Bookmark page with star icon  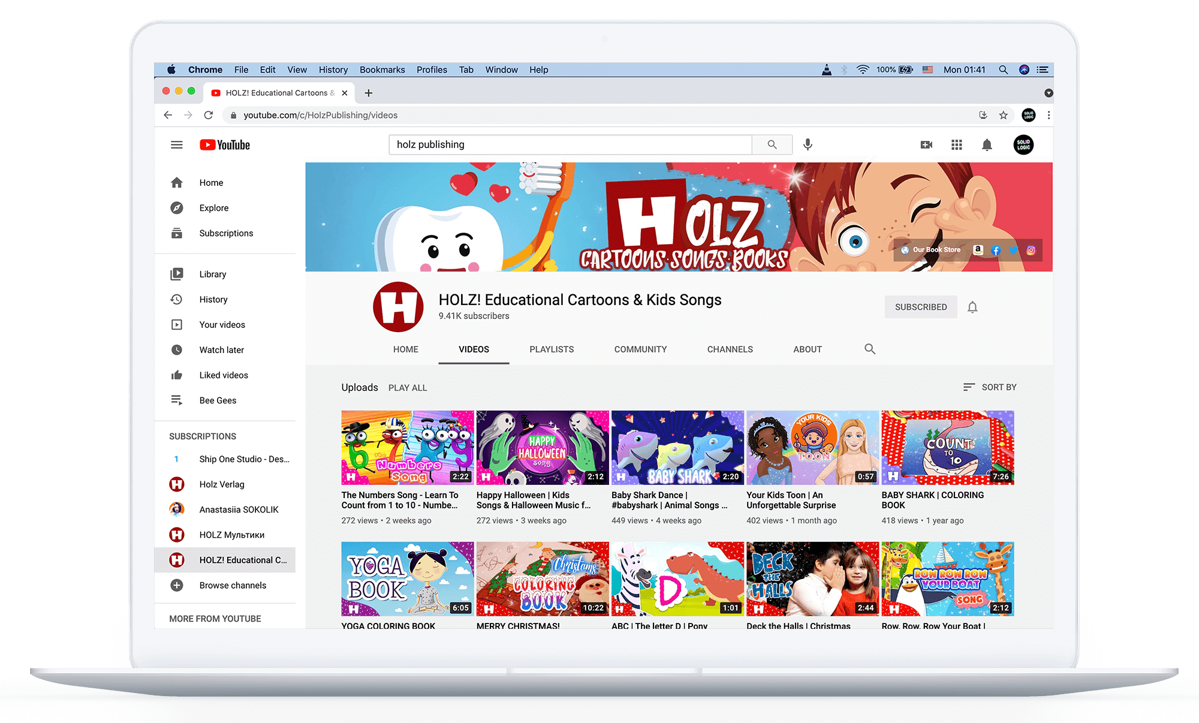(x=1004, y=115)
